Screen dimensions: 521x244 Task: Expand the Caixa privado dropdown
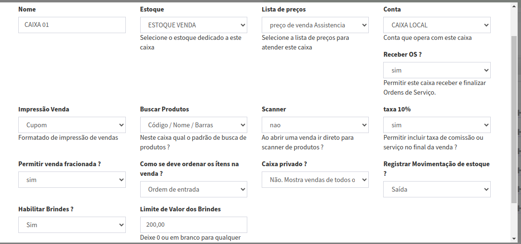[x=315, y=180]
